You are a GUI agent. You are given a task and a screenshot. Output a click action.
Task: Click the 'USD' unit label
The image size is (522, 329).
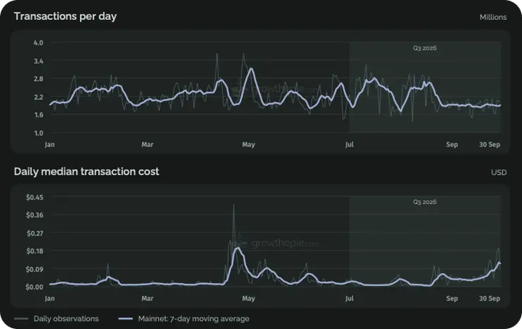click(499, 173)
